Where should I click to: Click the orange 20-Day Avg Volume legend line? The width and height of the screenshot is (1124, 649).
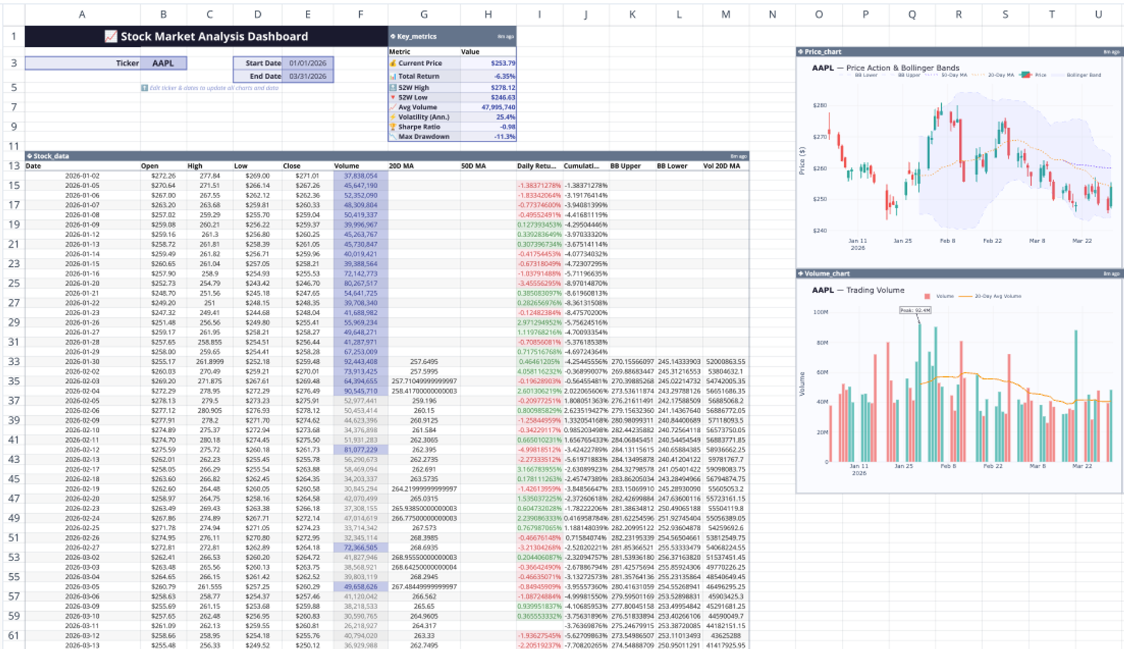965,296
